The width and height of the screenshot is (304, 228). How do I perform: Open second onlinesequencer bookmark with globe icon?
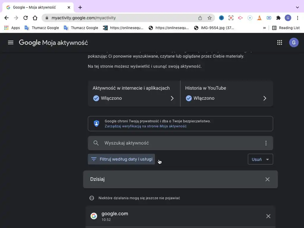pos(169,28)
